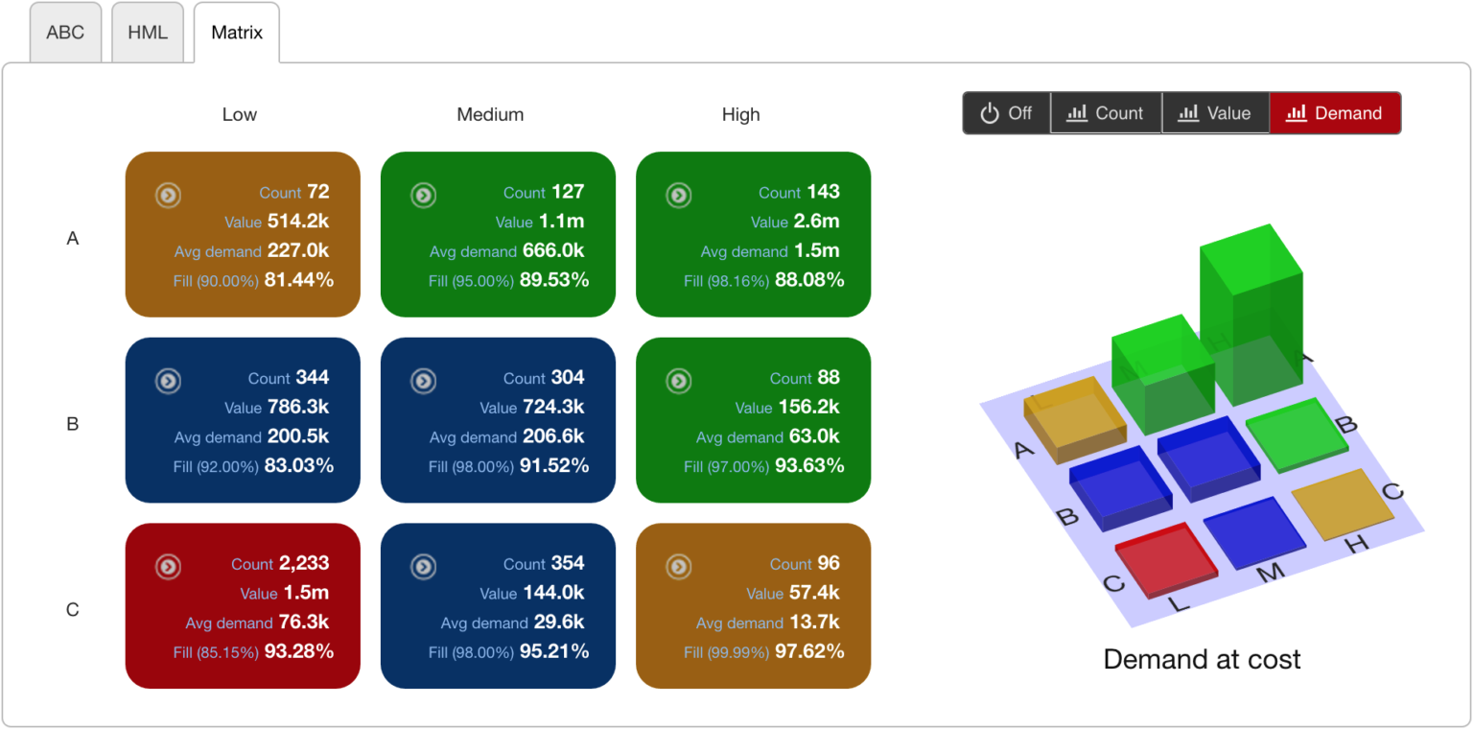Activate the Demand button
Screen dimensions: 1473x729
1334,112
